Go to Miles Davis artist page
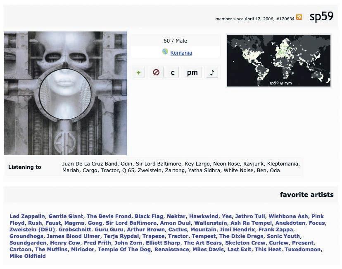Screen dimensions: 342x269 208,250
